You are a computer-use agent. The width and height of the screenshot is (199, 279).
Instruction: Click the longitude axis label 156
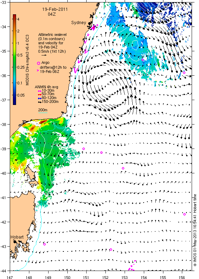coord(182,277)
